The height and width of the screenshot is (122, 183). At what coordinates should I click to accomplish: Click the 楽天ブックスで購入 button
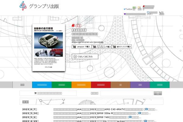(122, 47)
